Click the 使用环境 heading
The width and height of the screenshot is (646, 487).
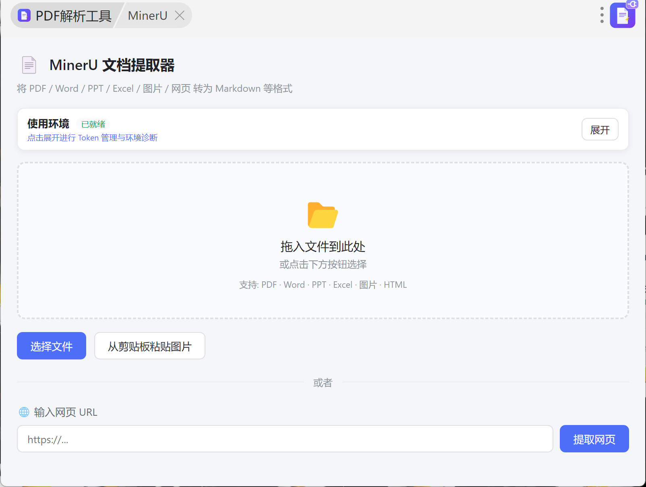coord(48,124)
